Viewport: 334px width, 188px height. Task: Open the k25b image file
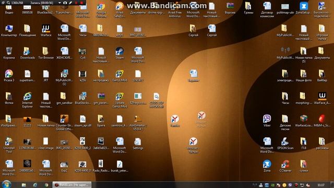click(x=82, y=75)
